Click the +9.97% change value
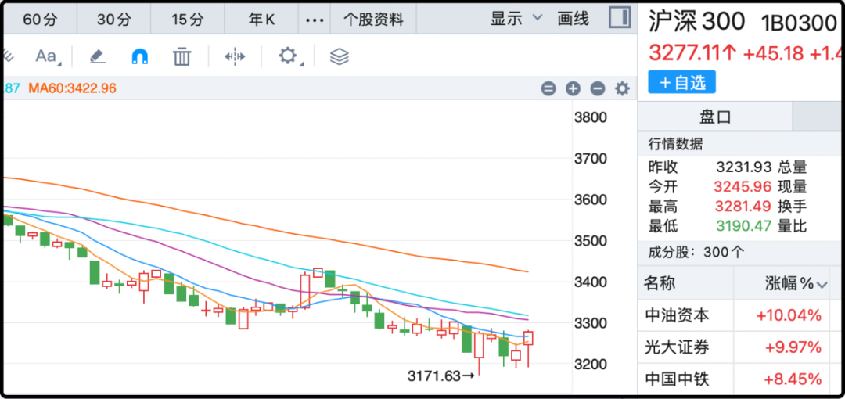Screen dimensions: 845x399 tap(794, 348)
